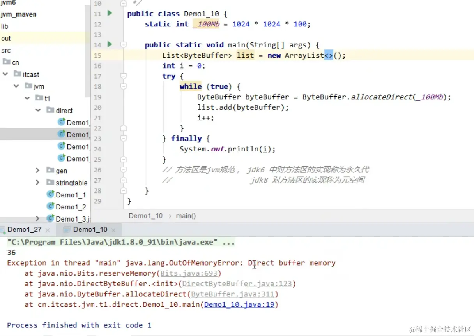Viewport: 474px width, 336px height.
Task: Click ArrayList diamond operator on line 15
Action: [329, 55]
